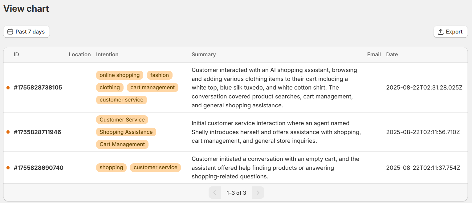472x203 pixels.
Task: Click the "cart management" lowercase tag
Action: (153, 87)
